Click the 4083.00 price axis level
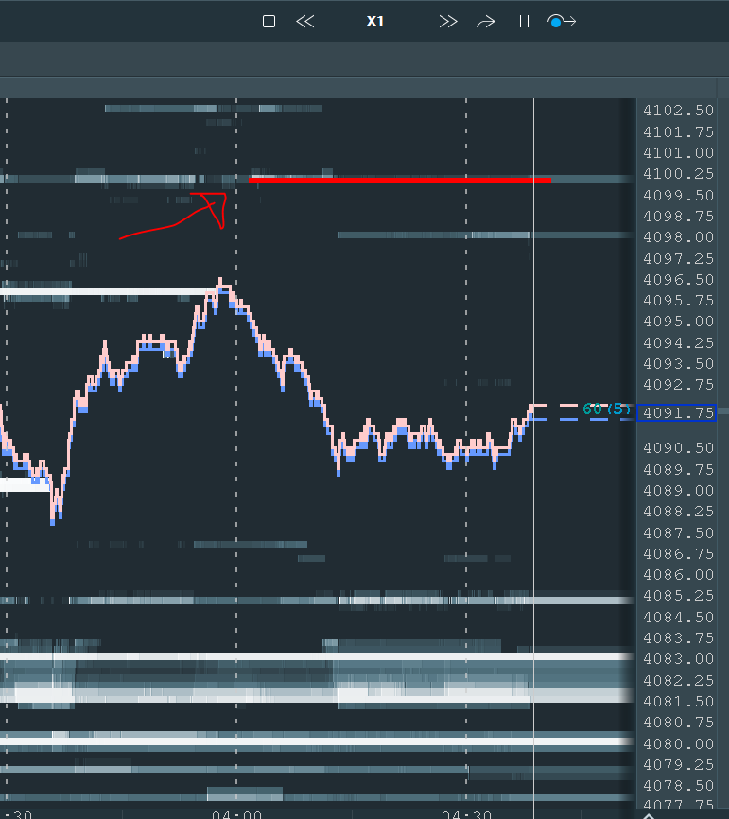The height and width of the screenshot is (819, 729). 678,659
